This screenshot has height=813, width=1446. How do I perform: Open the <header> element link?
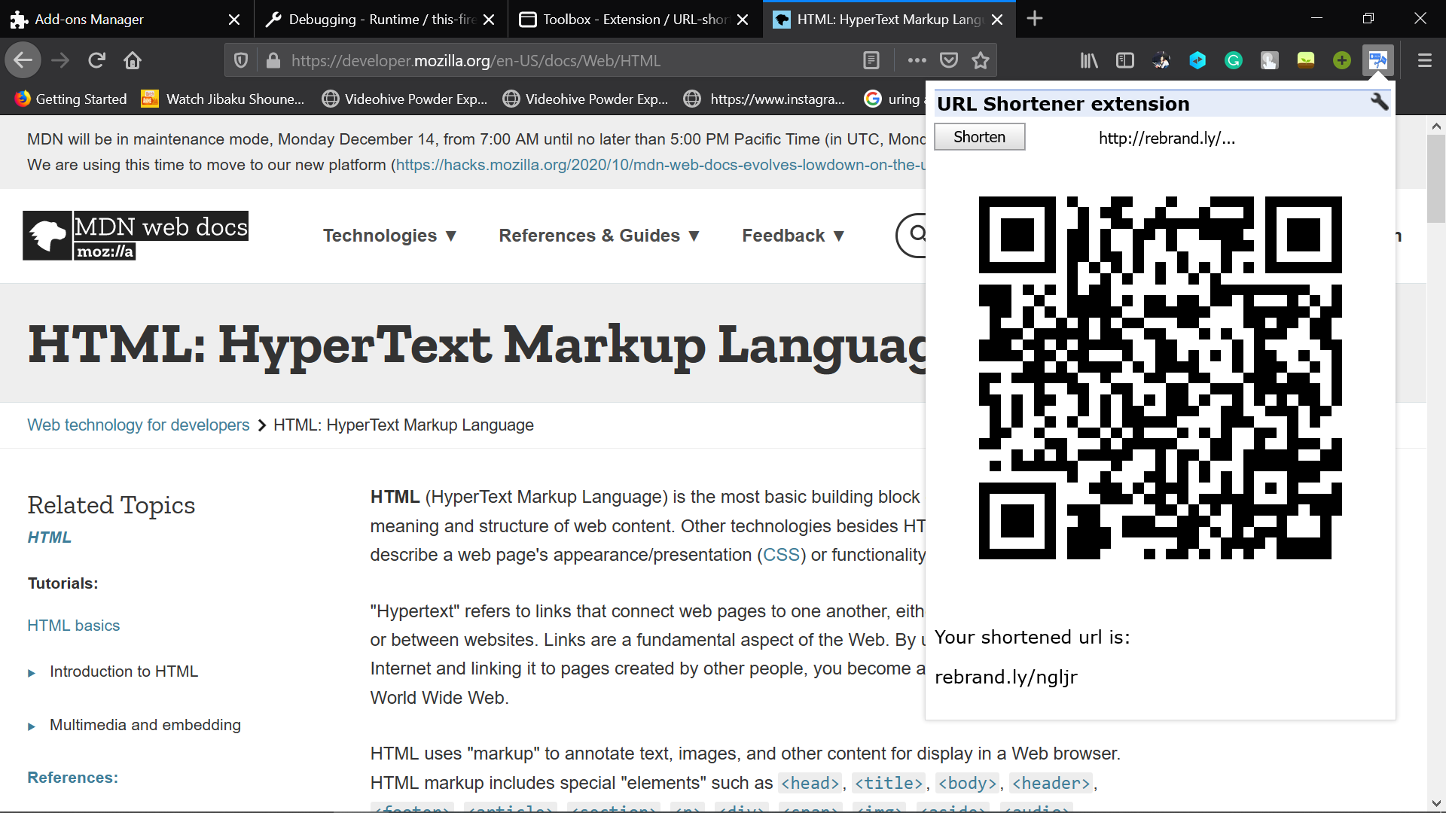point(1051,783)
